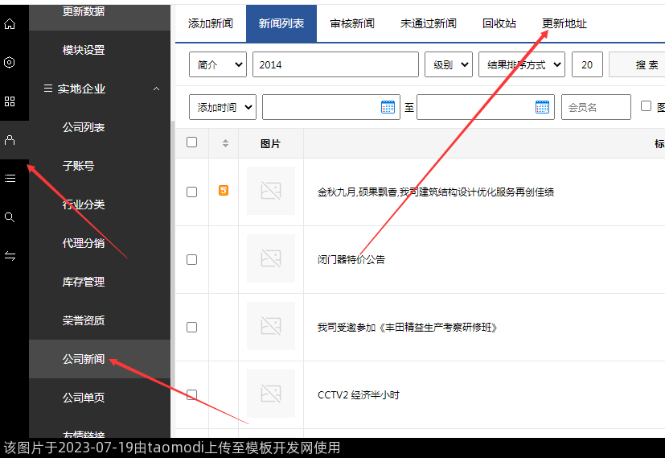Open the calendar picker for start date
The height and width of the screenshot is (458, 665).
click(x=388, y=107)
